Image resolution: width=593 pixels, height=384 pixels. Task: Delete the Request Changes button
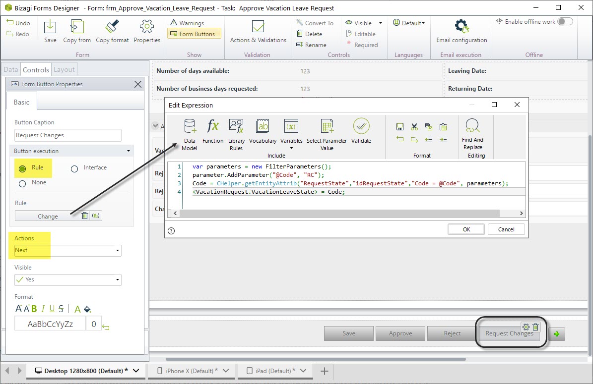coord(535,327)
